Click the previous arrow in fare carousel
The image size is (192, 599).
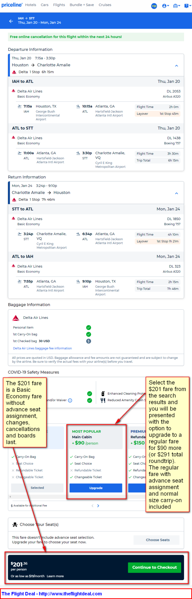[92, 506]
